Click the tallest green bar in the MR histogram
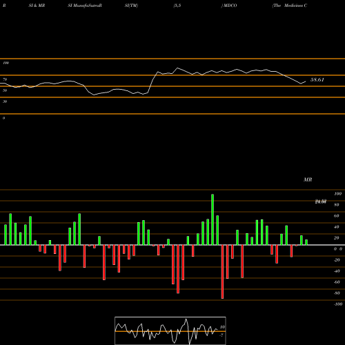This screenshot has width=345, height=345. (x=213, y=219)
